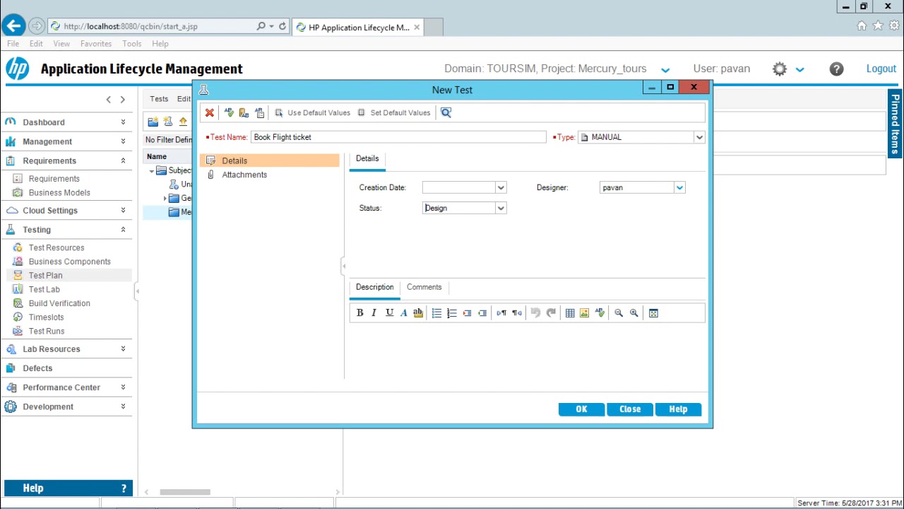
Task: Click the Close button in New Test
Action: 630,409
